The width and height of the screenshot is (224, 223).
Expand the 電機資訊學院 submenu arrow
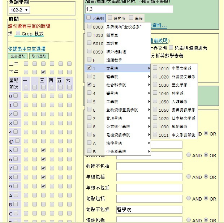(149, 135)
